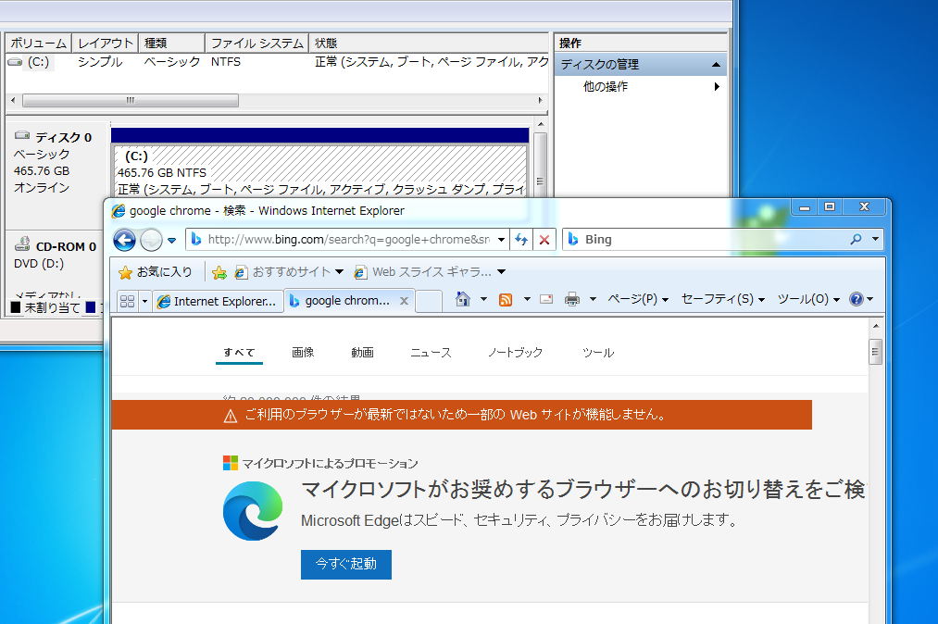The width and height of the screenshot is (938, 624).
Task: Click the refresh page icon
Action: (x=521, y=239)
